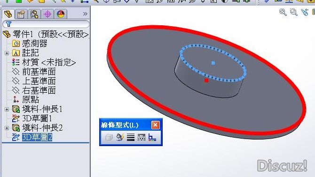The width and height of the screenshot is (315, 177).
Task: Select the blue sketch center point
Action: pos(213,63)
